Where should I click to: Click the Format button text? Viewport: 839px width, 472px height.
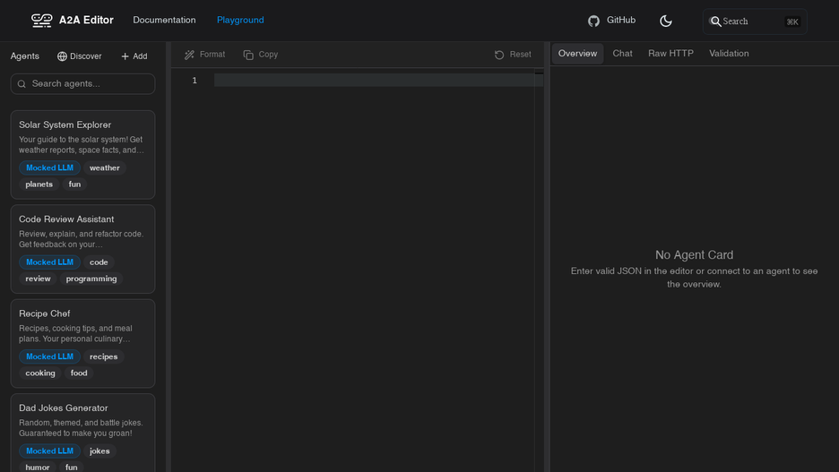tap(212, 55)
